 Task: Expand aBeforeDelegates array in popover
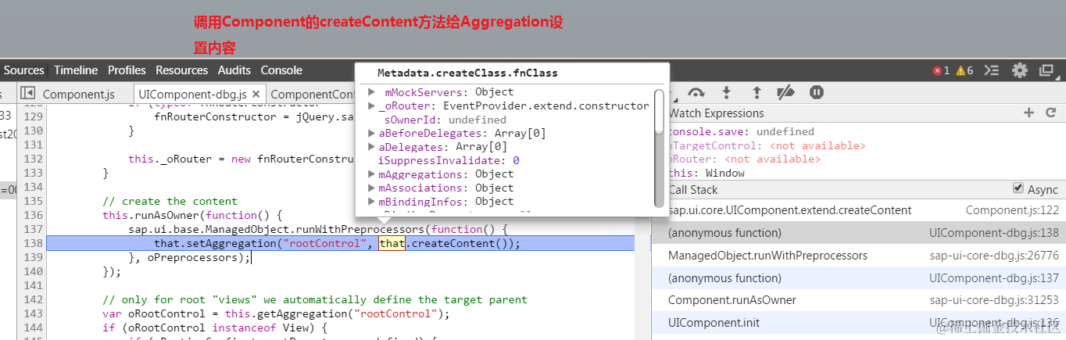tap(372, 133)
